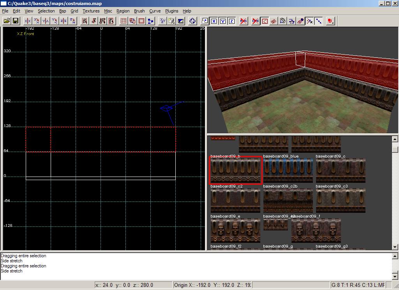Viewport: 399px width, 290px height.
Task: Flip the selection along the Y axis
Action: tap(46, 21)
